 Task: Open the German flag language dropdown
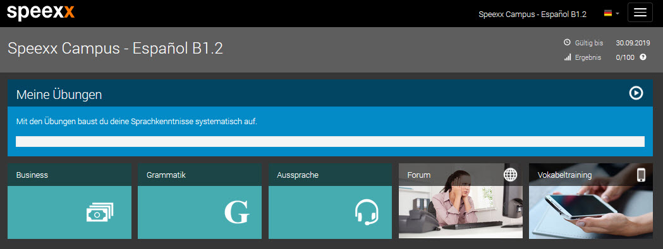click(x=611, y=13)
